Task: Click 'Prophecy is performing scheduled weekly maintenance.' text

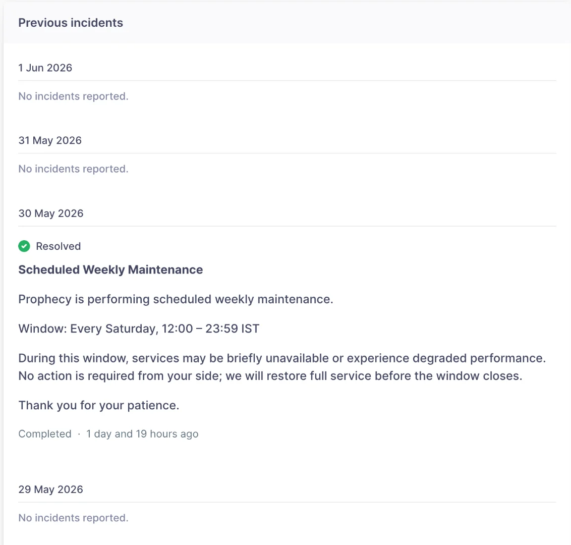Action: pos(176,299)
